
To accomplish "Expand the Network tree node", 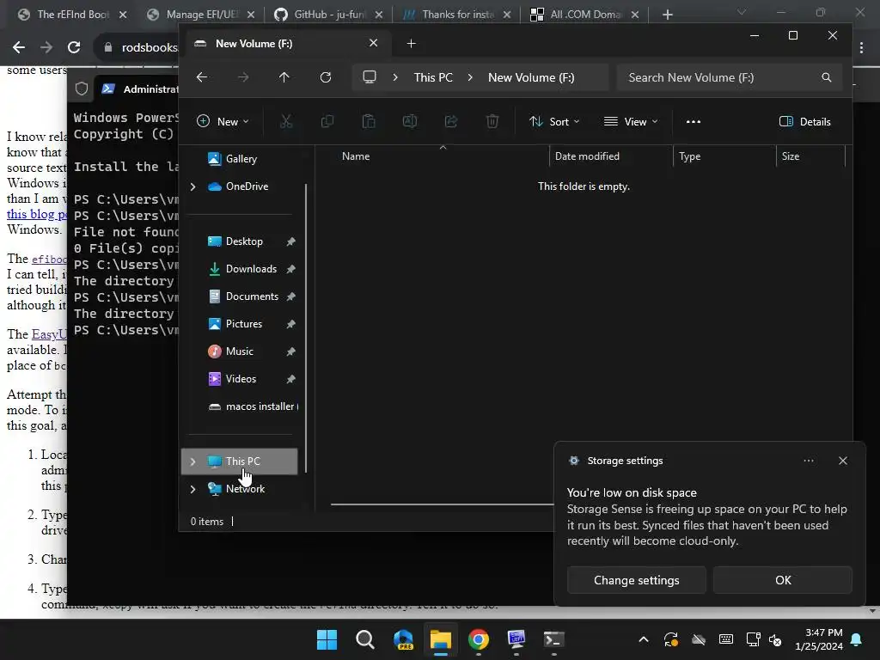I will click(x=193, y=489).
